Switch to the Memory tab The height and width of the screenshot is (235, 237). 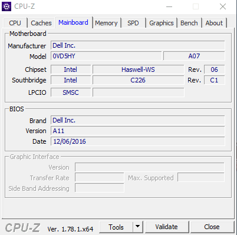106,23
